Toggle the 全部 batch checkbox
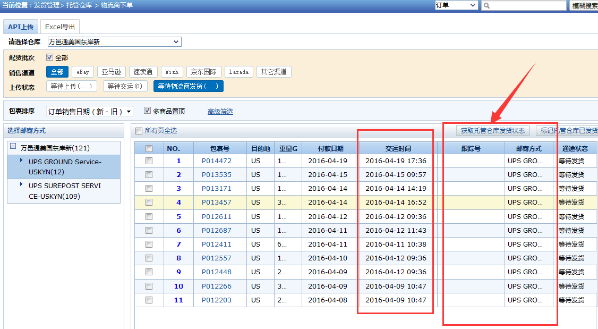Screen dimensions: 598x329 50,57
